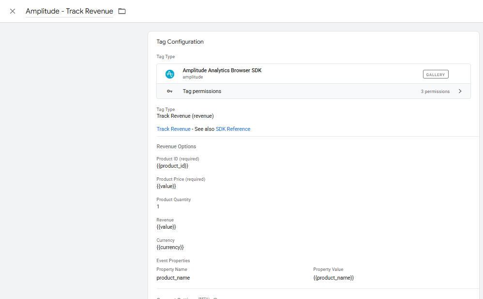Click the GALLERY badge
483x299 pixels.
click(x=436, y=74)
